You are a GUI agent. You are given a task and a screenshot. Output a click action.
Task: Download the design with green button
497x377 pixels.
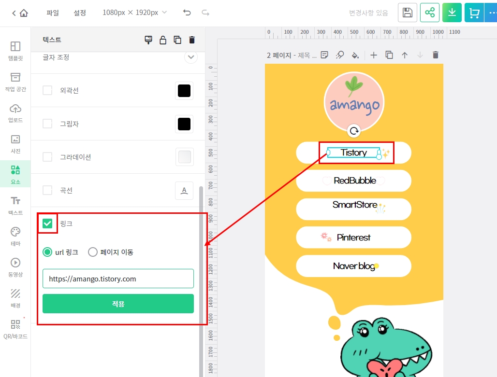pyautogui.click(x=452, y=13)
